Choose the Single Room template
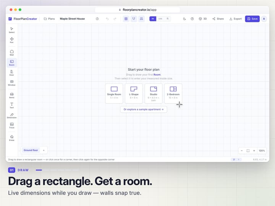The image size is (275, 206). [x=114, y=93]
